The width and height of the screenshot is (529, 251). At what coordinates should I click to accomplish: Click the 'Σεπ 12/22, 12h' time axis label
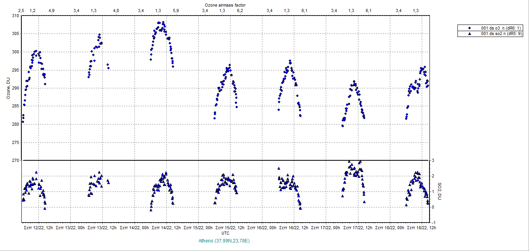point(38,228)
